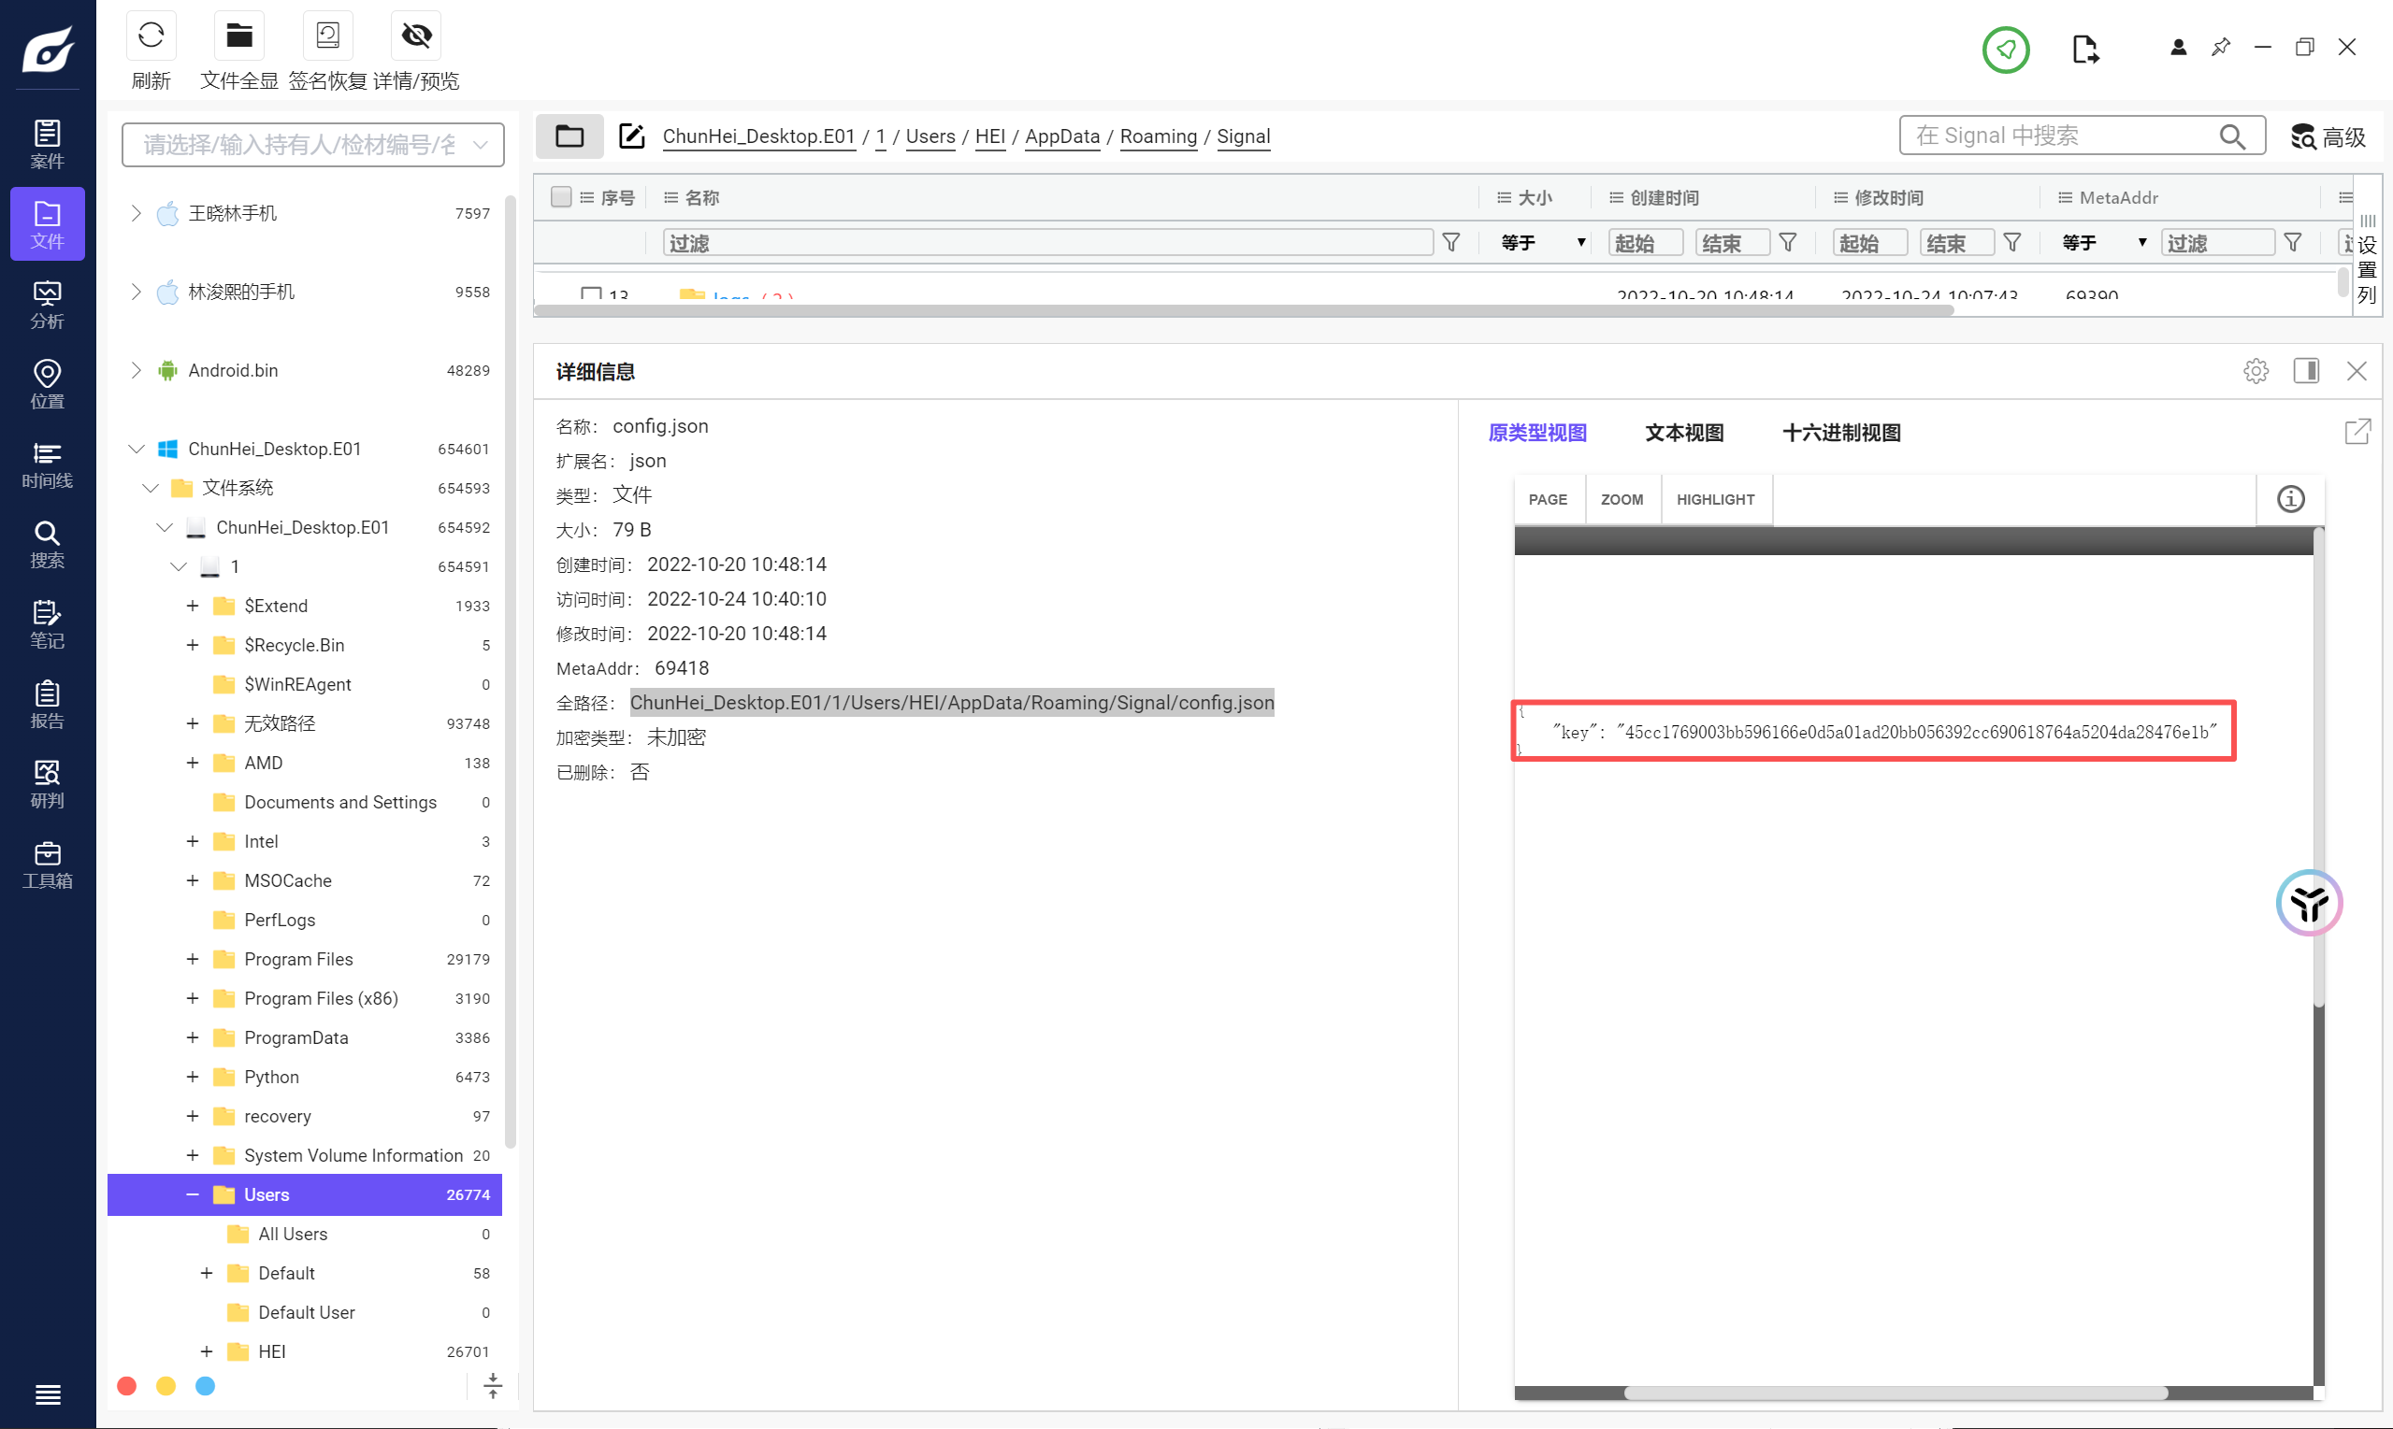Open detail panel settings gear
The height and width of the screenshot is (1429, 2393).
(2255, 371)
